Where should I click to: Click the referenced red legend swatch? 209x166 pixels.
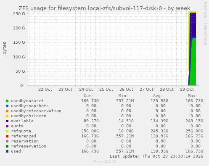click(7, 136)
